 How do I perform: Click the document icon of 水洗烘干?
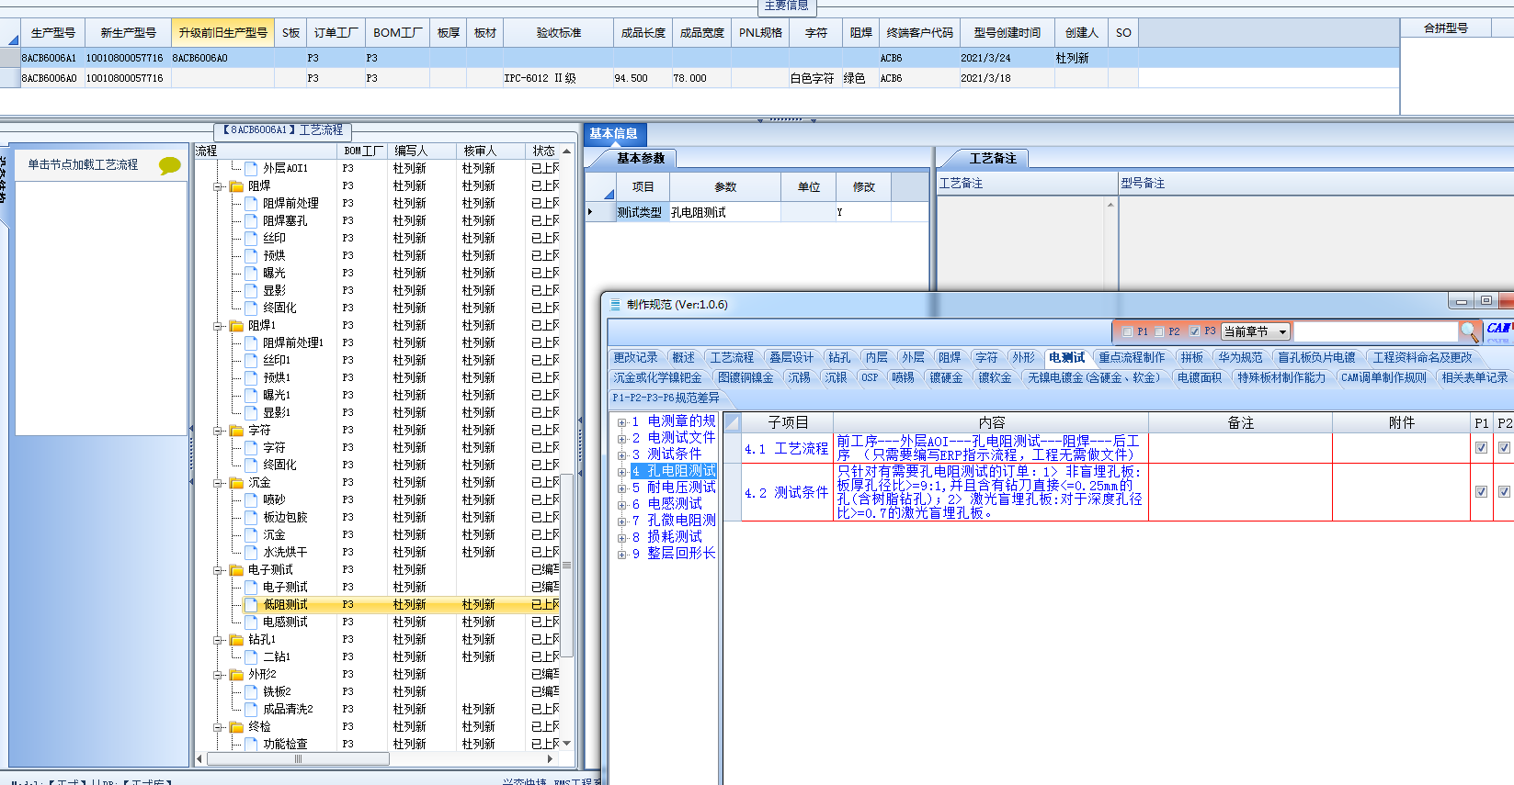coord(251,552)
